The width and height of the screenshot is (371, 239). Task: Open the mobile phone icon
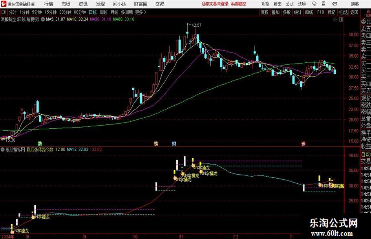[323, 4]
